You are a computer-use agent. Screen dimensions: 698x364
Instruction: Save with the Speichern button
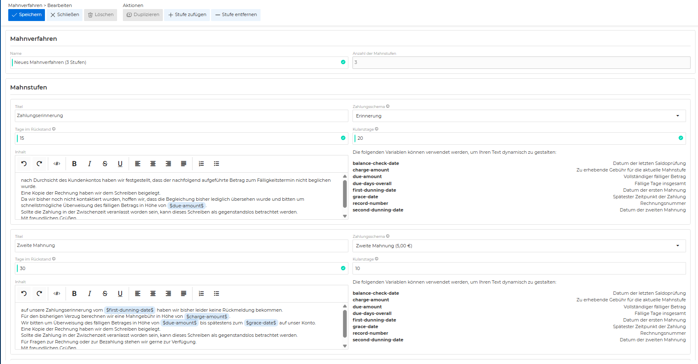[26, 15]
